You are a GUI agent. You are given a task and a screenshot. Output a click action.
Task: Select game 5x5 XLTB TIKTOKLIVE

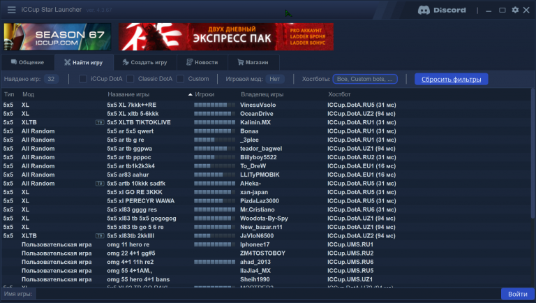click(x=267, y=122)
